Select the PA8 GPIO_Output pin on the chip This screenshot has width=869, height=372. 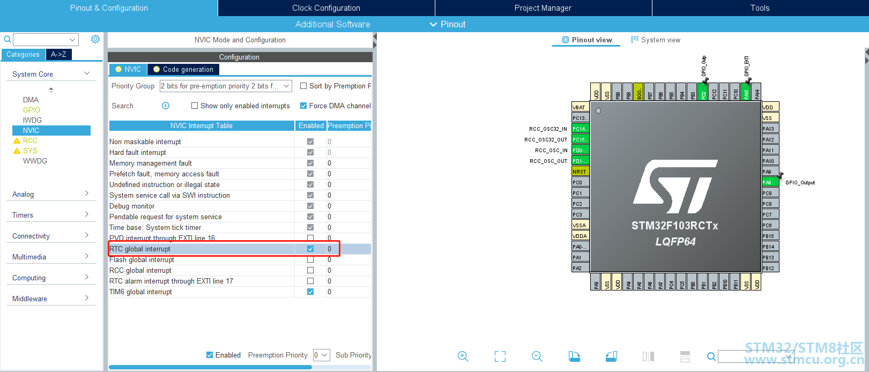[770, 182]
